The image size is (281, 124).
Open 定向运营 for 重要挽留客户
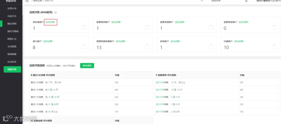[244, 22]
